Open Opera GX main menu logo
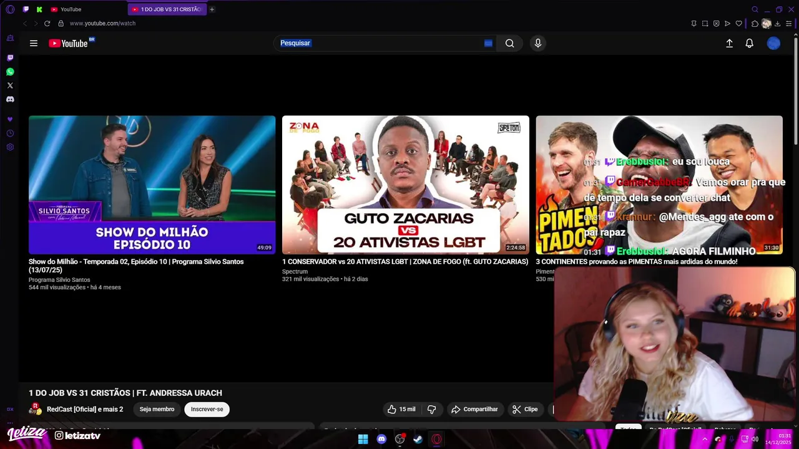Screen dimensions: 799x449 [10, 9]
